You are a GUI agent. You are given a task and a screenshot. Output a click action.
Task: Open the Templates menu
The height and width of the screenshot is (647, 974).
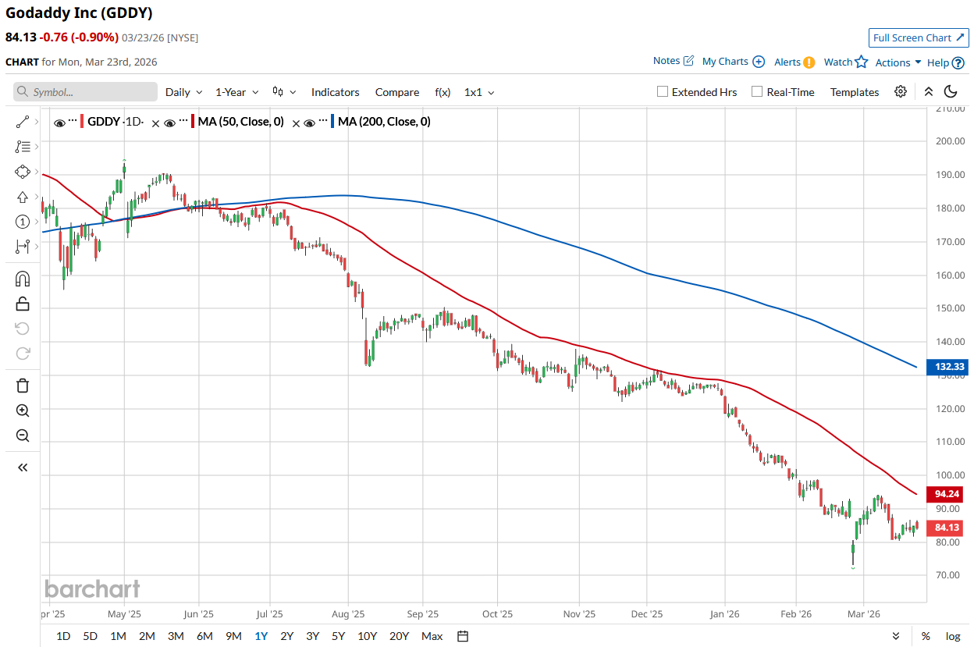(855, 92)
